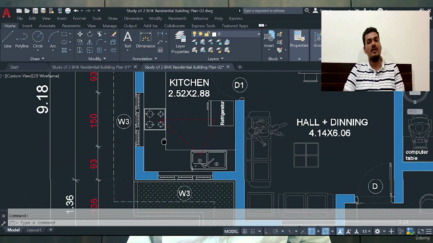The width and height of the screenshot is (433, 243).
Task: Close the Study of 2 BHK Plan-02 tab
Action: [x=228, y=67]
